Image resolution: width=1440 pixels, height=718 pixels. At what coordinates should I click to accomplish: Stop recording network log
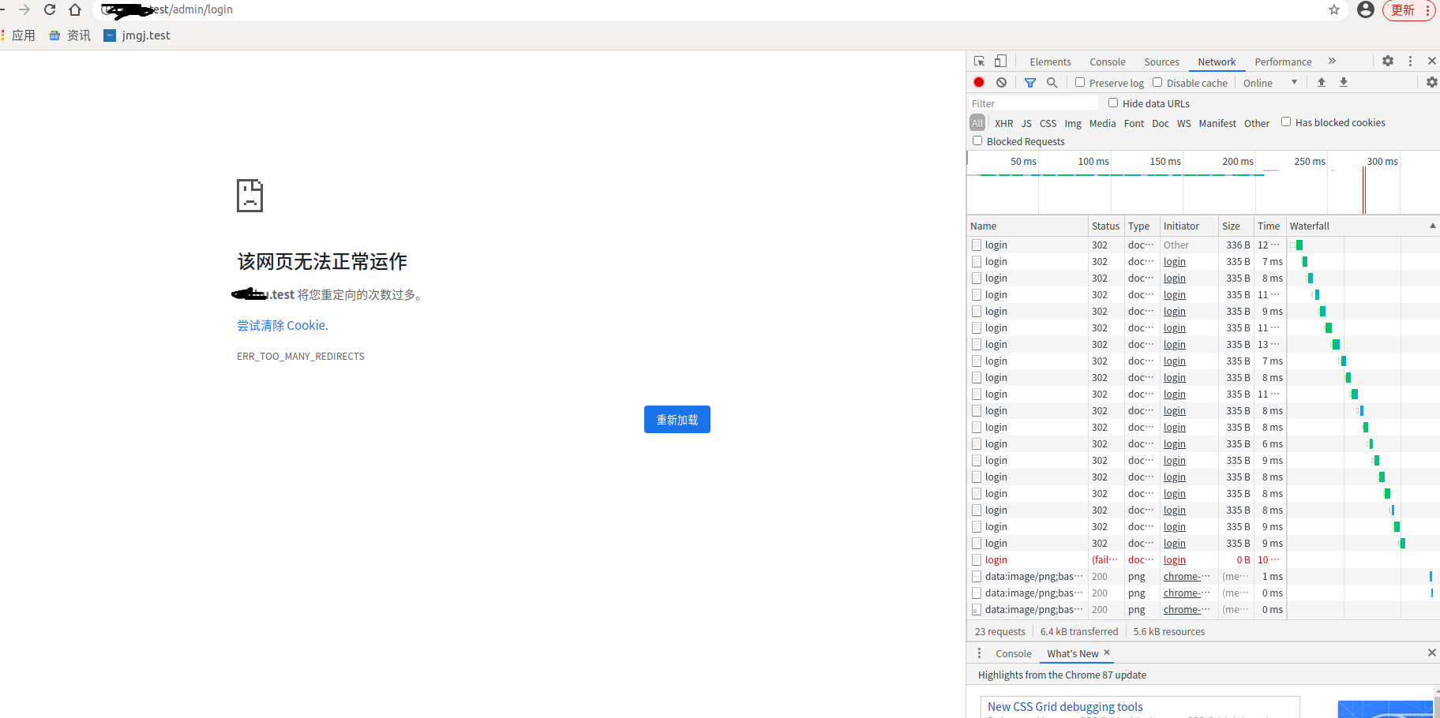pos(979,82)
